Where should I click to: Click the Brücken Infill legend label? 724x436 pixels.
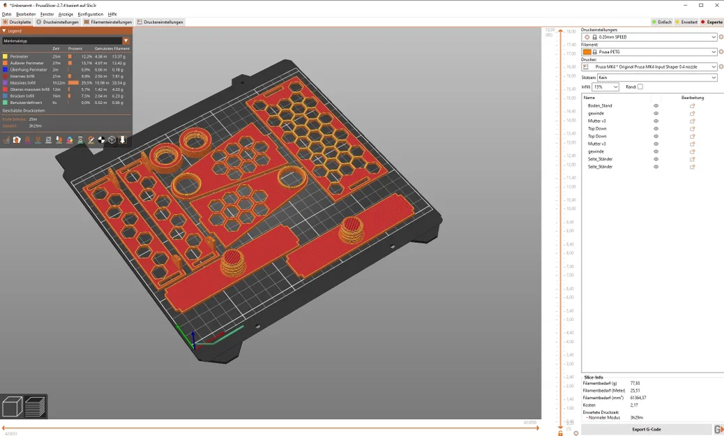[x=22, y=96]
